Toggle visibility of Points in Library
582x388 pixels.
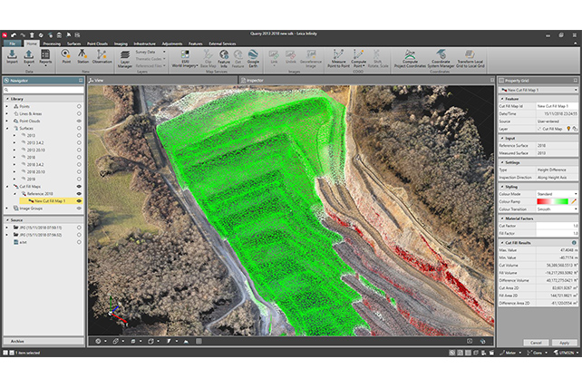79,106
